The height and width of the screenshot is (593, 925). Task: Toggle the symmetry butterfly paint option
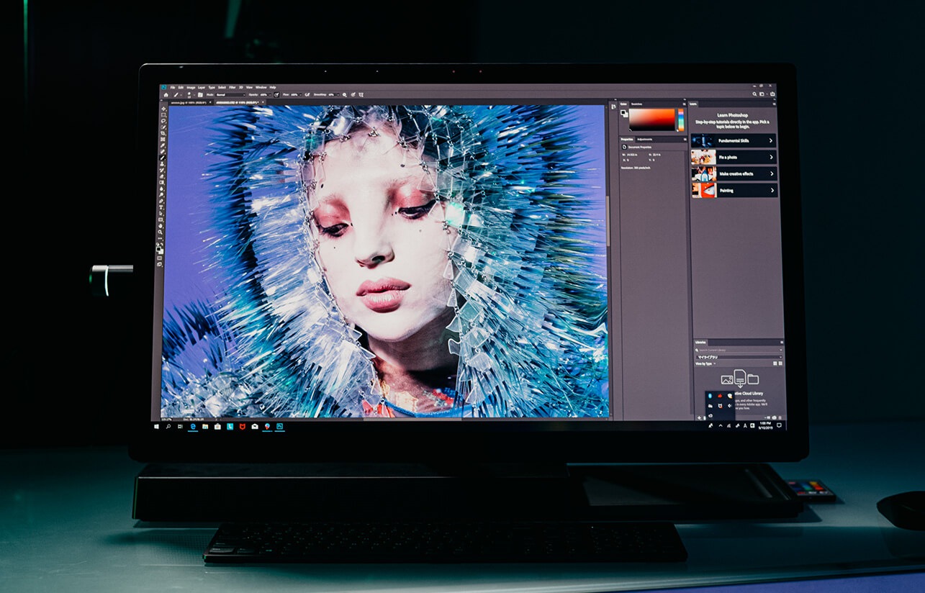(361, 95)
